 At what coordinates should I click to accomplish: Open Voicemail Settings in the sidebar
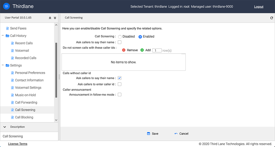pos(28,88)
